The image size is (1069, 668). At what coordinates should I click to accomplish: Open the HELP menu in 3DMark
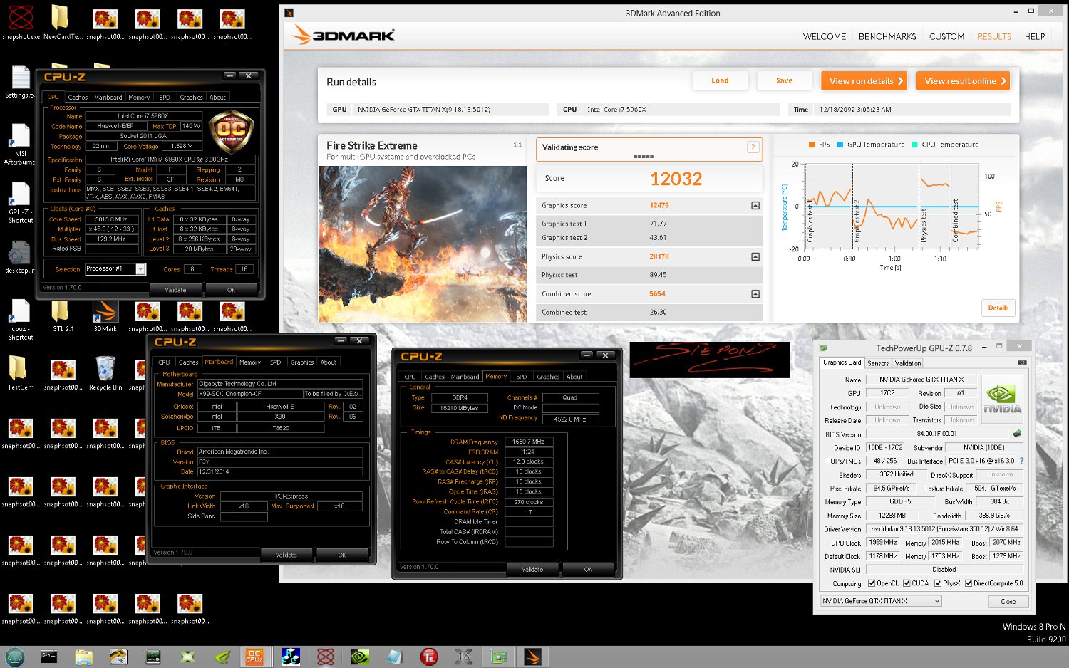point(1035,36)
